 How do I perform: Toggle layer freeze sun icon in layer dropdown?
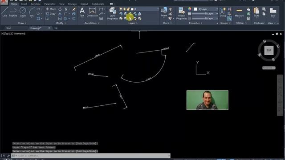(x=125, y=9)
